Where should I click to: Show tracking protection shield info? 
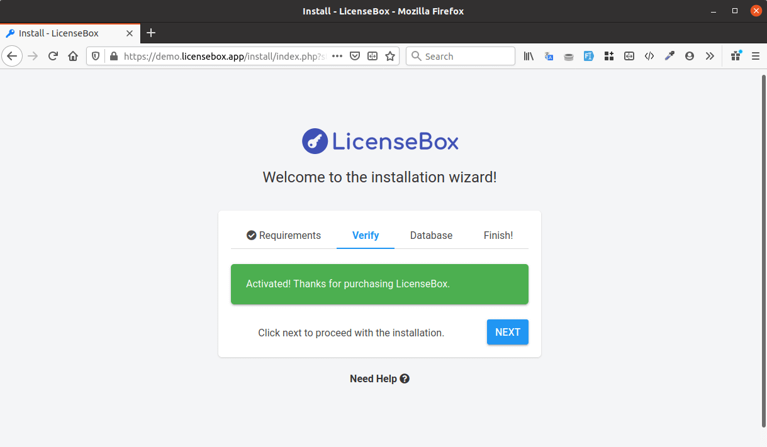[x=96, y=56]
